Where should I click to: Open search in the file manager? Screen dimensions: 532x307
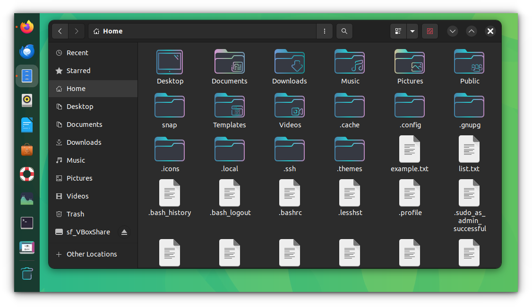point(344,31)
